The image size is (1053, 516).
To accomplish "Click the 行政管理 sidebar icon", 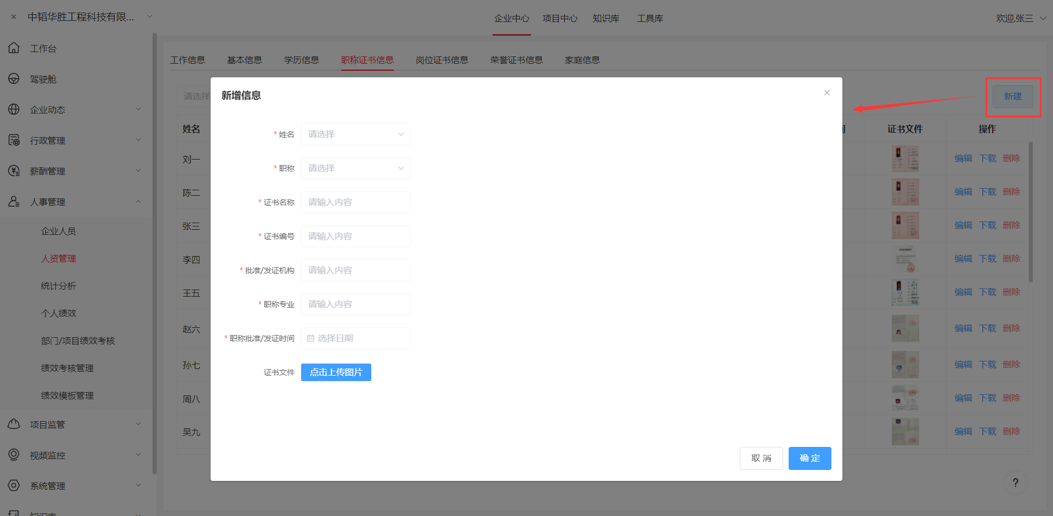I will [14, 140].
